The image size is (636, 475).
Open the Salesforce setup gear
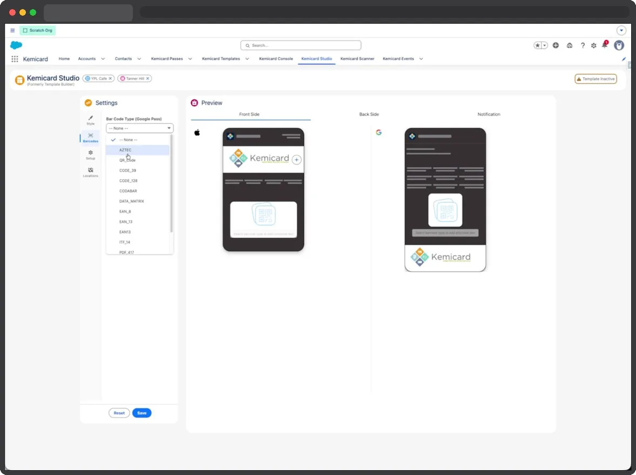click(594, 45)
